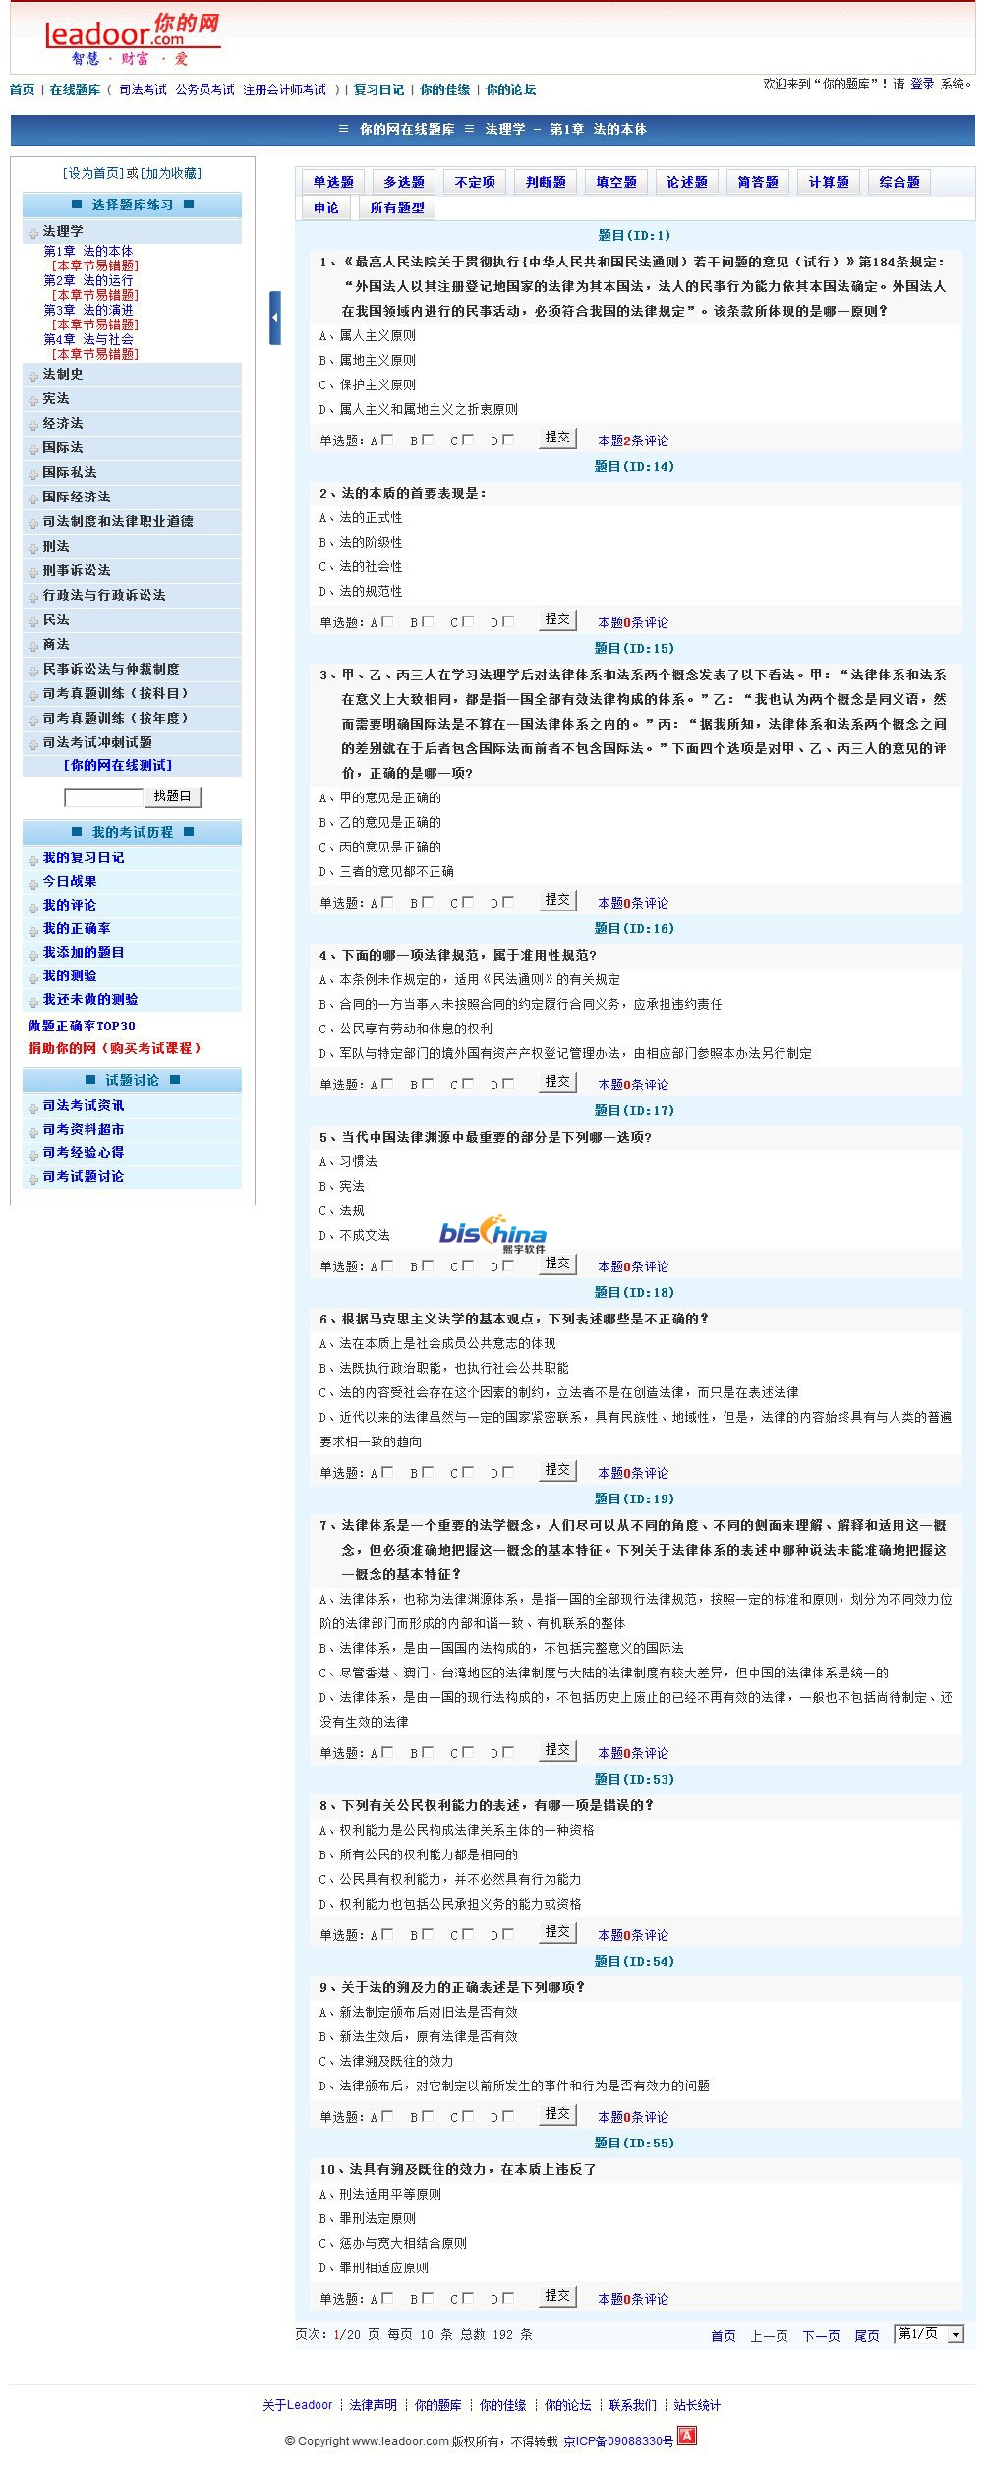Check option D for question 8
986x2469 pixels.
click(x=508, y=1934)
